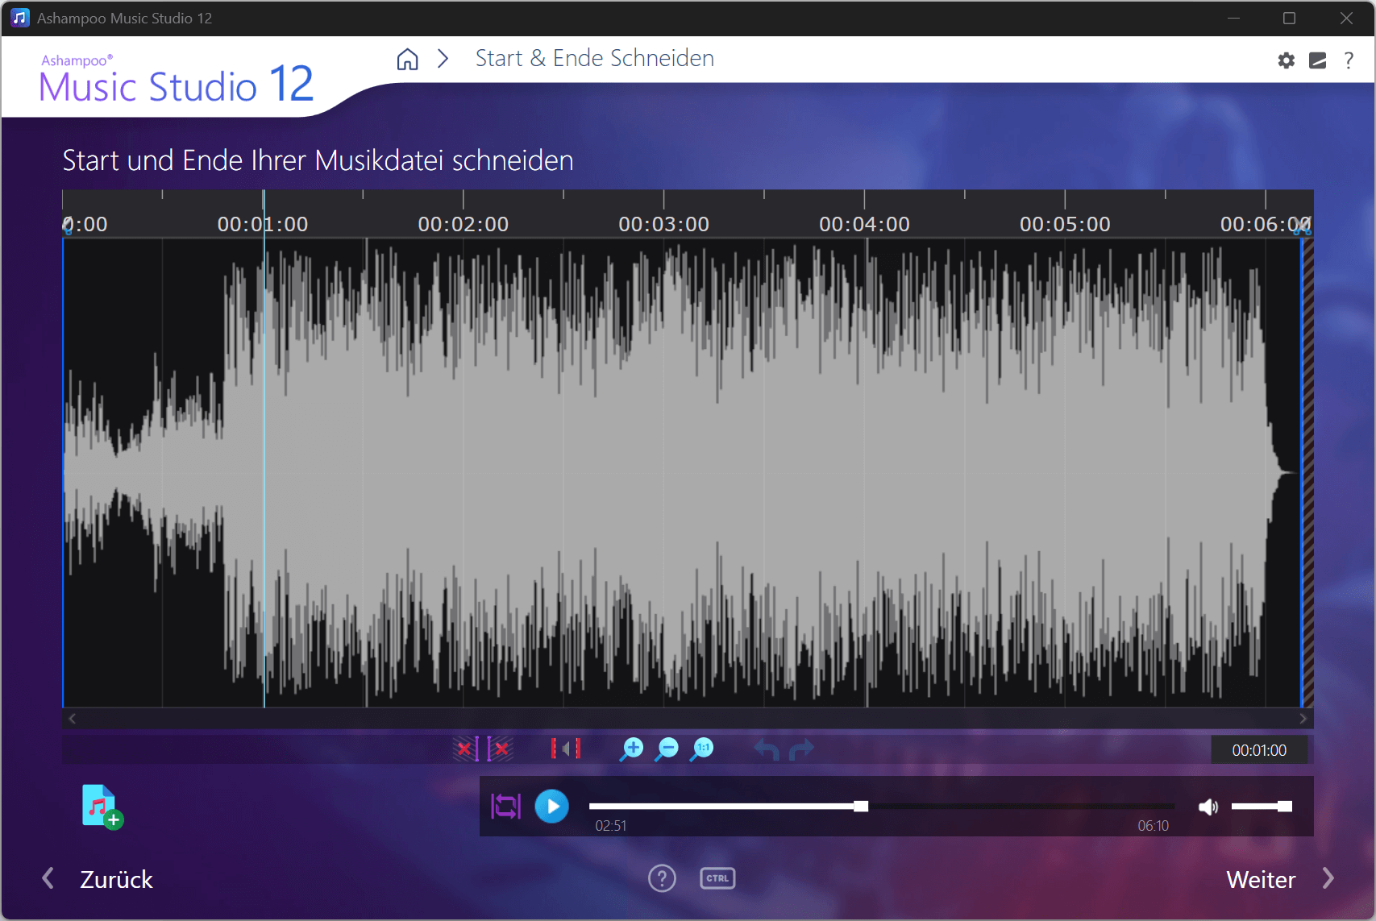Reset waveform zoom to 1:1
1376x921 pixels.
coord(702,749)
